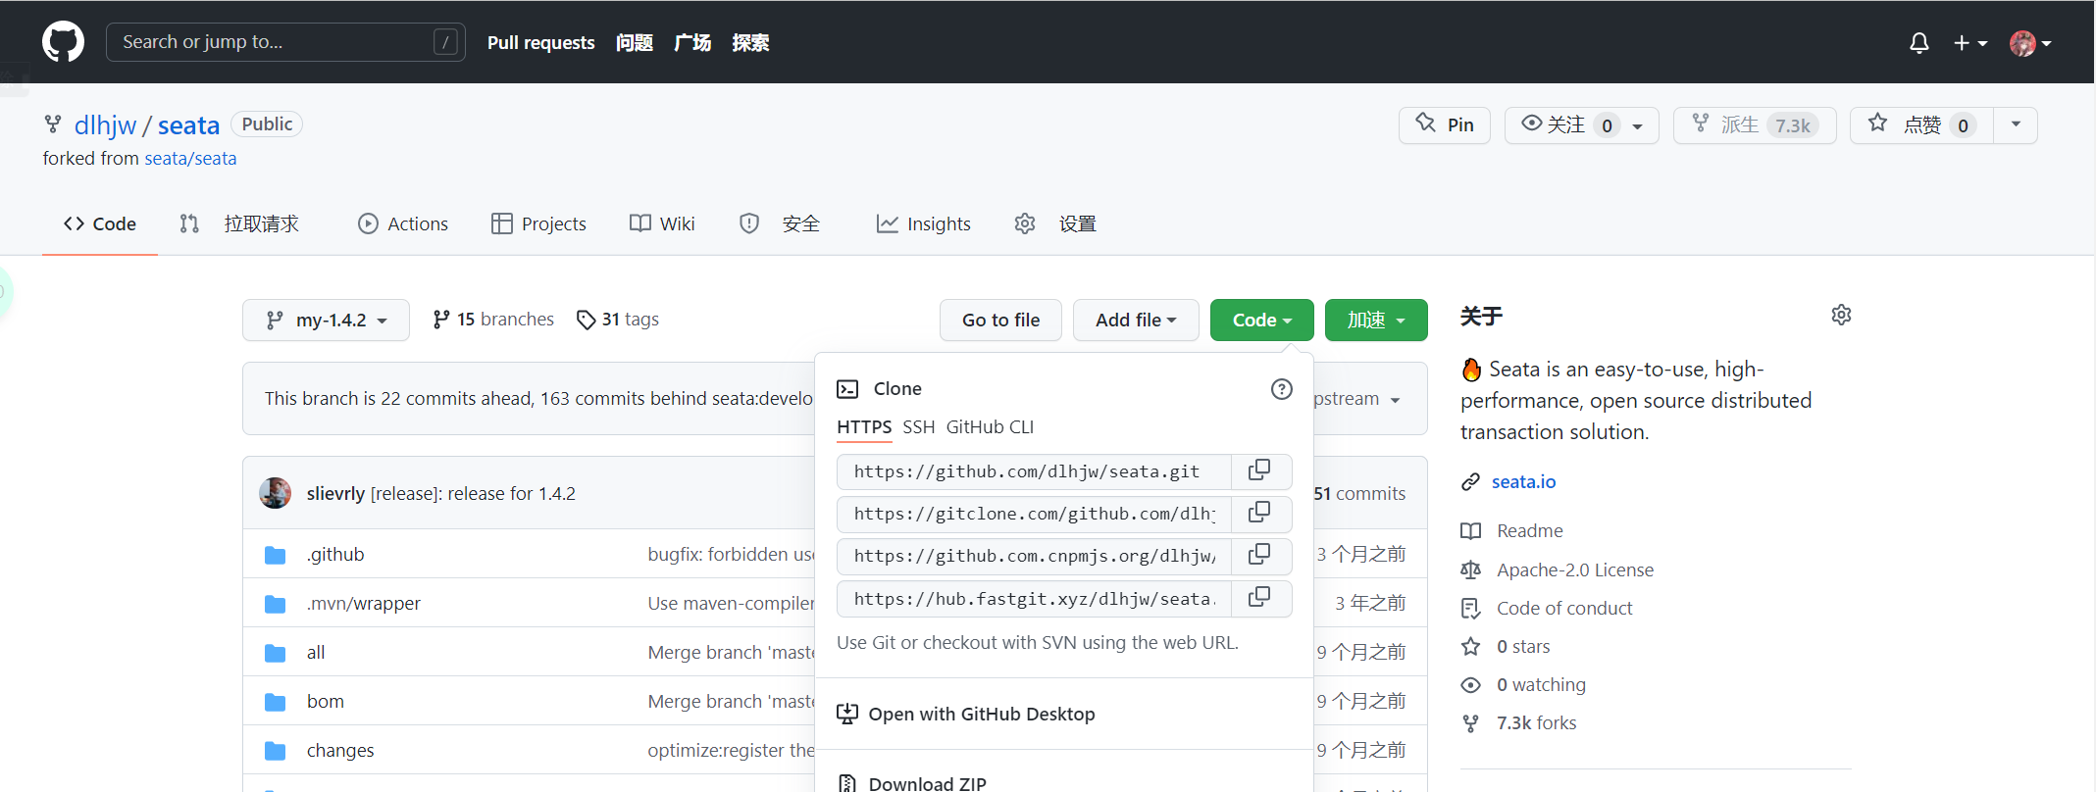Switch to the 设置 tab
The height and width of the screenshot is (792, 2096).
tap(1055, 224)
